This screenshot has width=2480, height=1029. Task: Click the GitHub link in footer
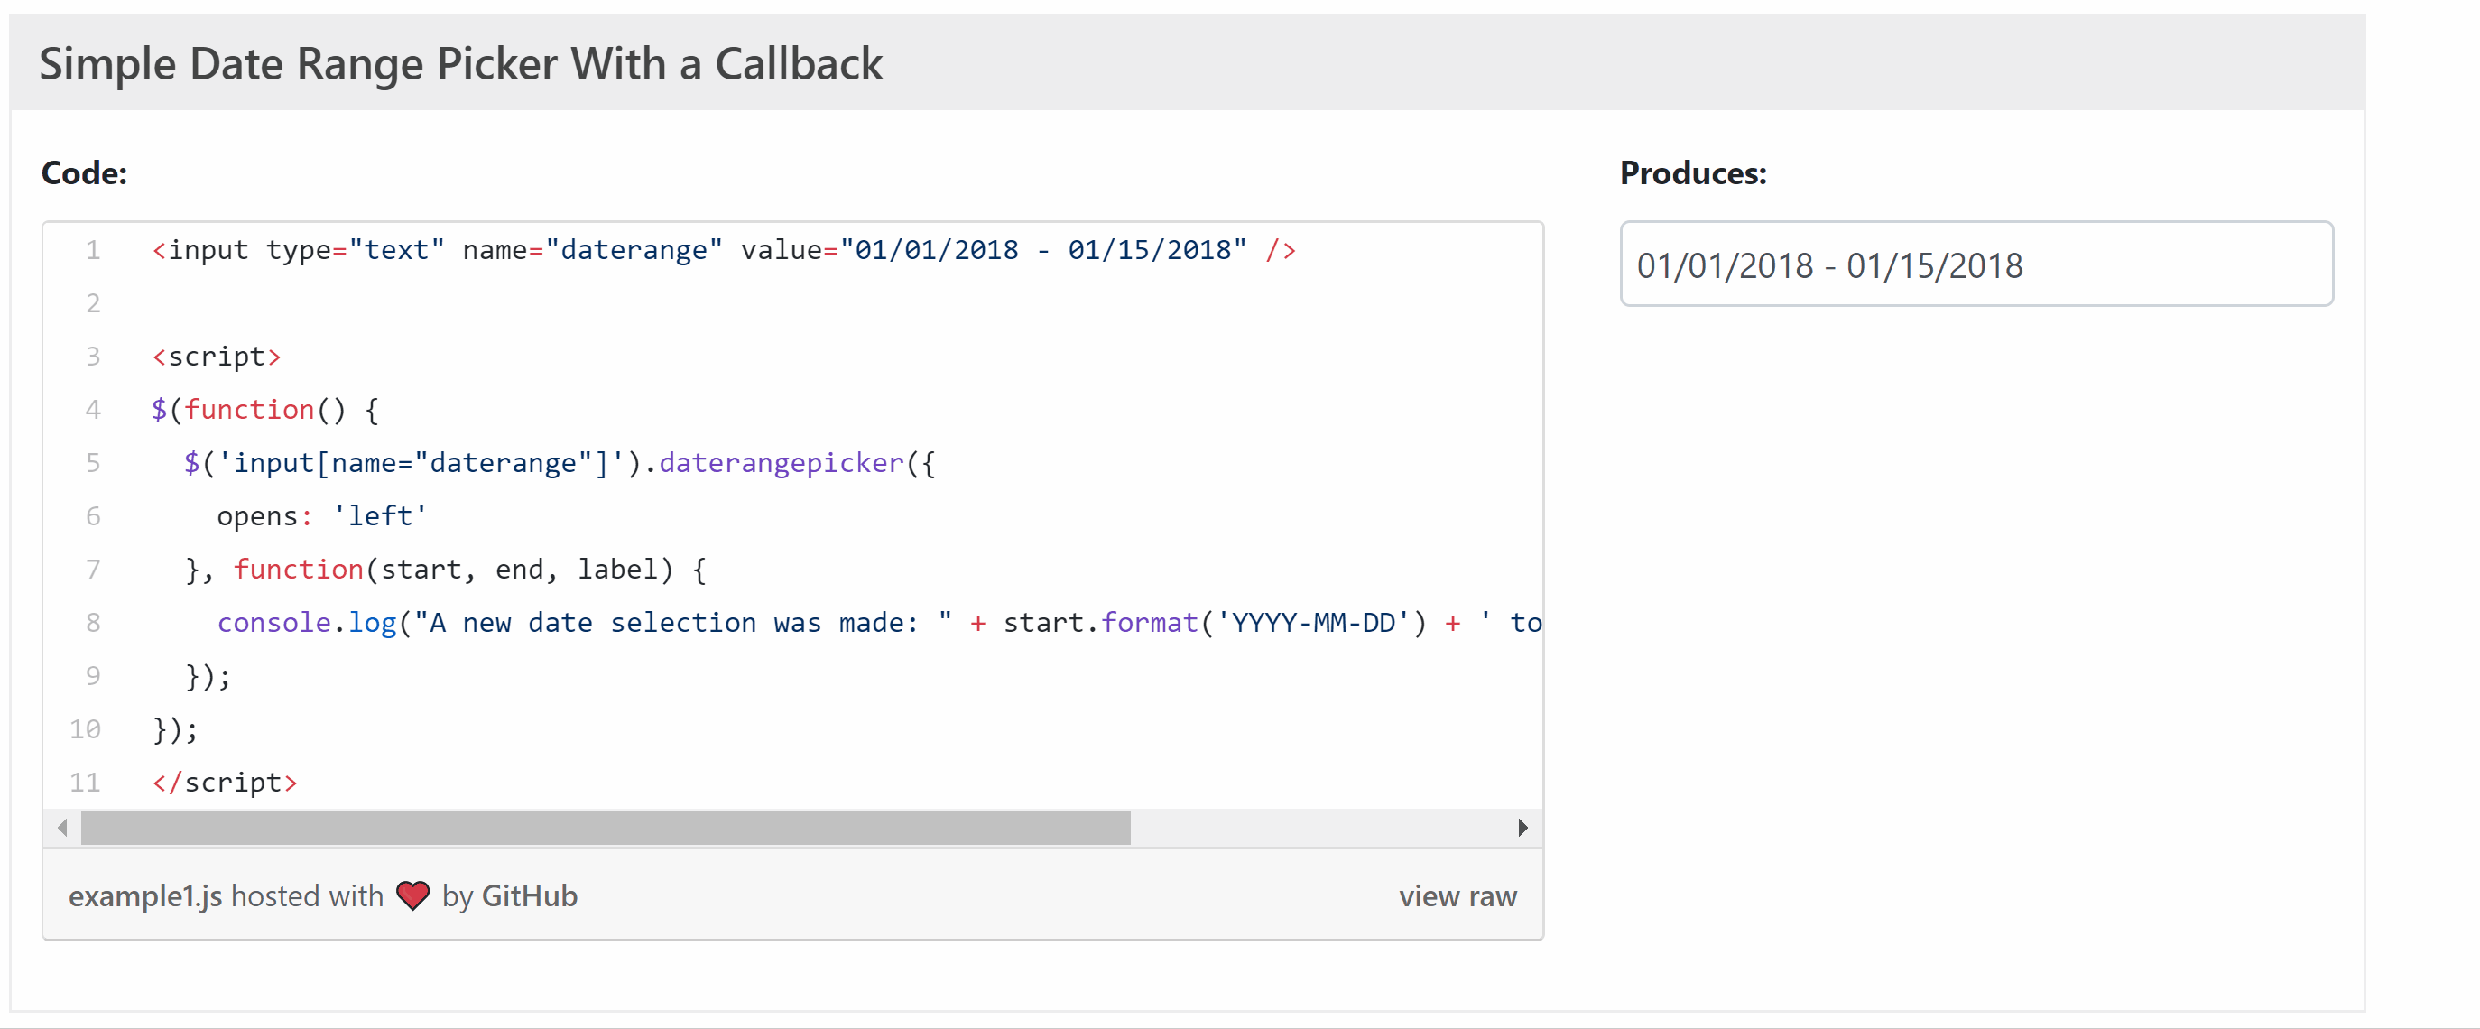pos(529,896)
